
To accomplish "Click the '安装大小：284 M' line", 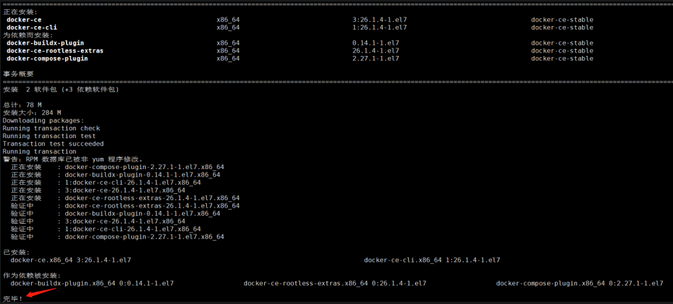I will (x=32, y=113).
